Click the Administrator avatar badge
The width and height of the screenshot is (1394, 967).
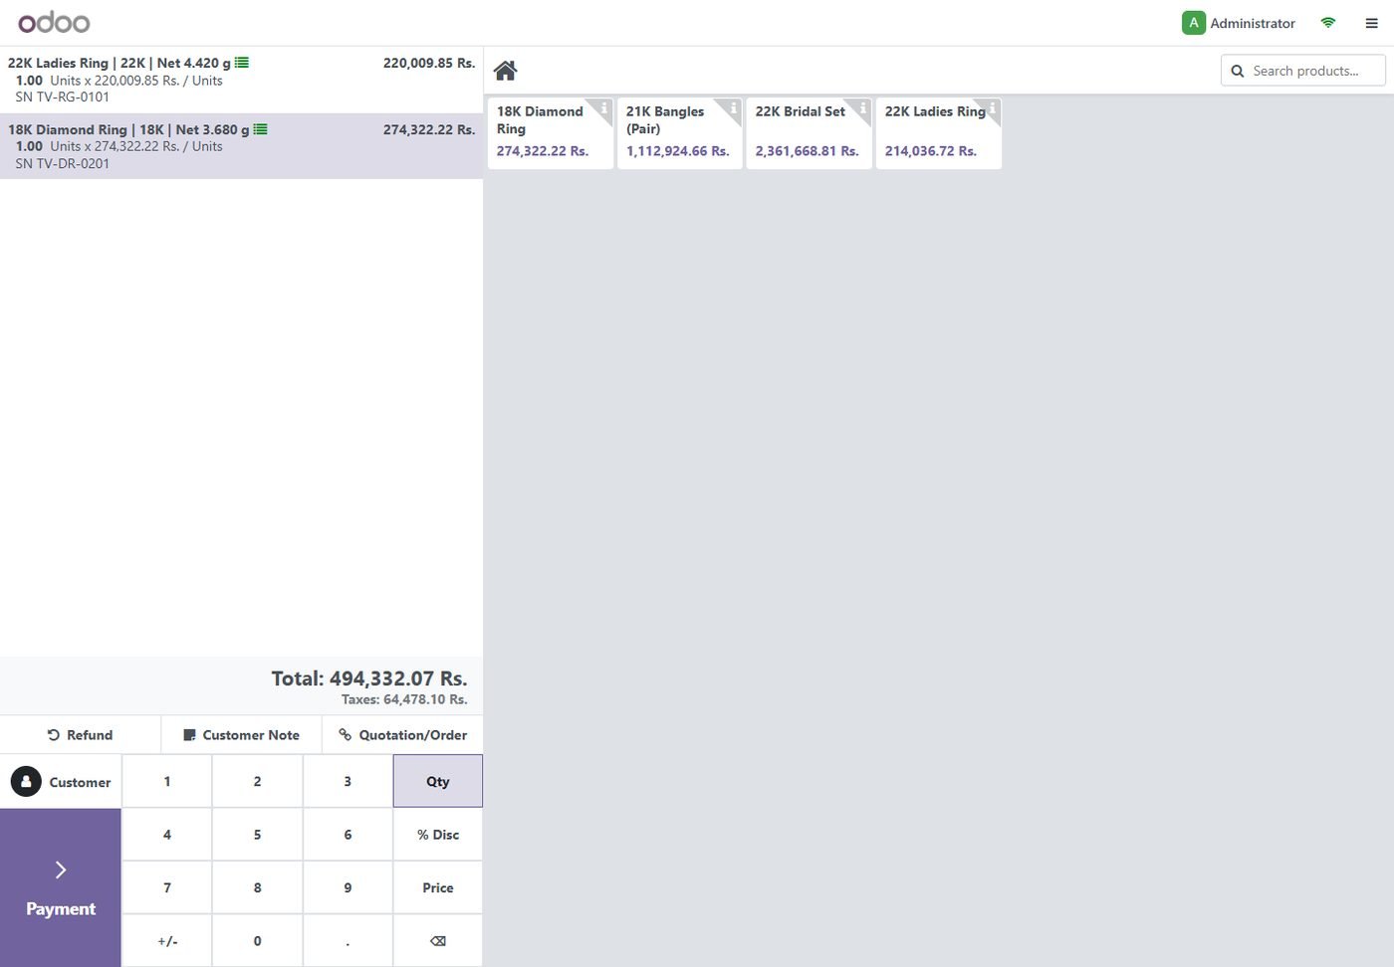(1194, 23)
